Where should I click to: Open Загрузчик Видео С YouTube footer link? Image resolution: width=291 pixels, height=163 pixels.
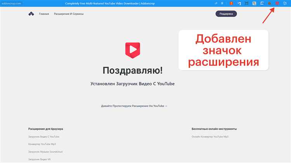(x=44, y=137)
